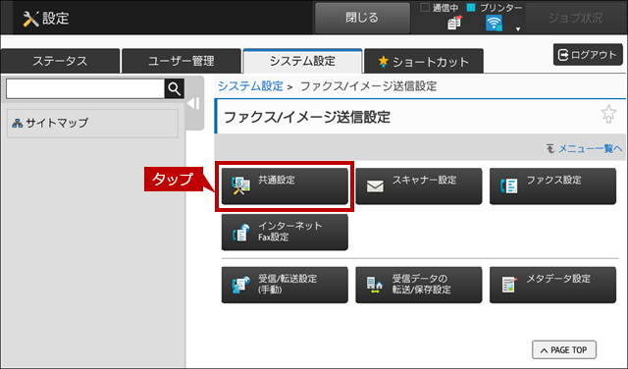Image resolution: width=628 pixels, height=369 pixels.
Task: Collapse the left sidebar panel arrow
Action: tap(193, 104)
